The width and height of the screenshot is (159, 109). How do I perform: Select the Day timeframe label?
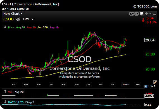pyautogui.click(x=26, y=19)
